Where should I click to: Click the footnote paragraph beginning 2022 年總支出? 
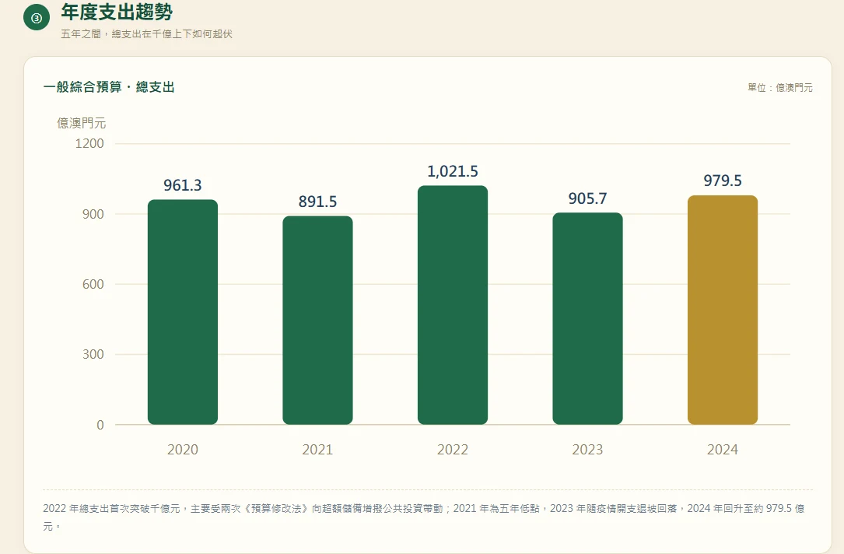point(424,517)
